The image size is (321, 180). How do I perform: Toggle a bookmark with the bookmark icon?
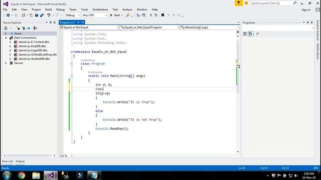(x=163, y=15)
